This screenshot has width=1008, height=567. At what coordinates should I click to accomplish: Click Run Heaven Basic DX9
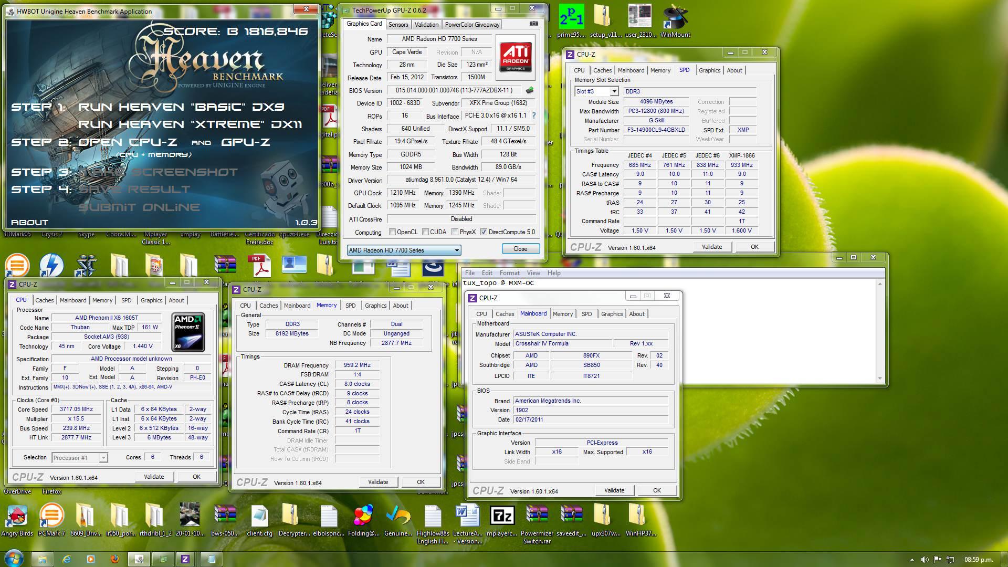pos(181,107)
